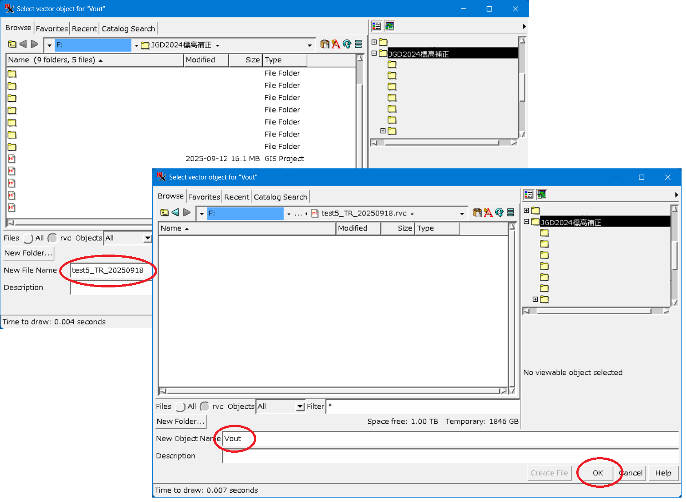Open the Objects 'All' dropdown in front dialog
Viewport: 686px width, 502px height.
[300, 406]
